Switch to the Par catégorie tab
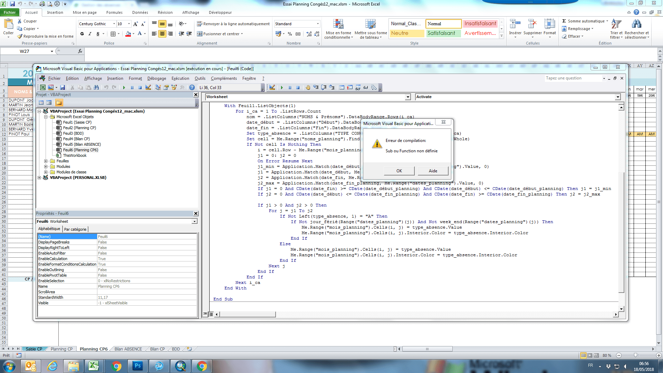The image size is (663, 373). [x=75, y=229]
